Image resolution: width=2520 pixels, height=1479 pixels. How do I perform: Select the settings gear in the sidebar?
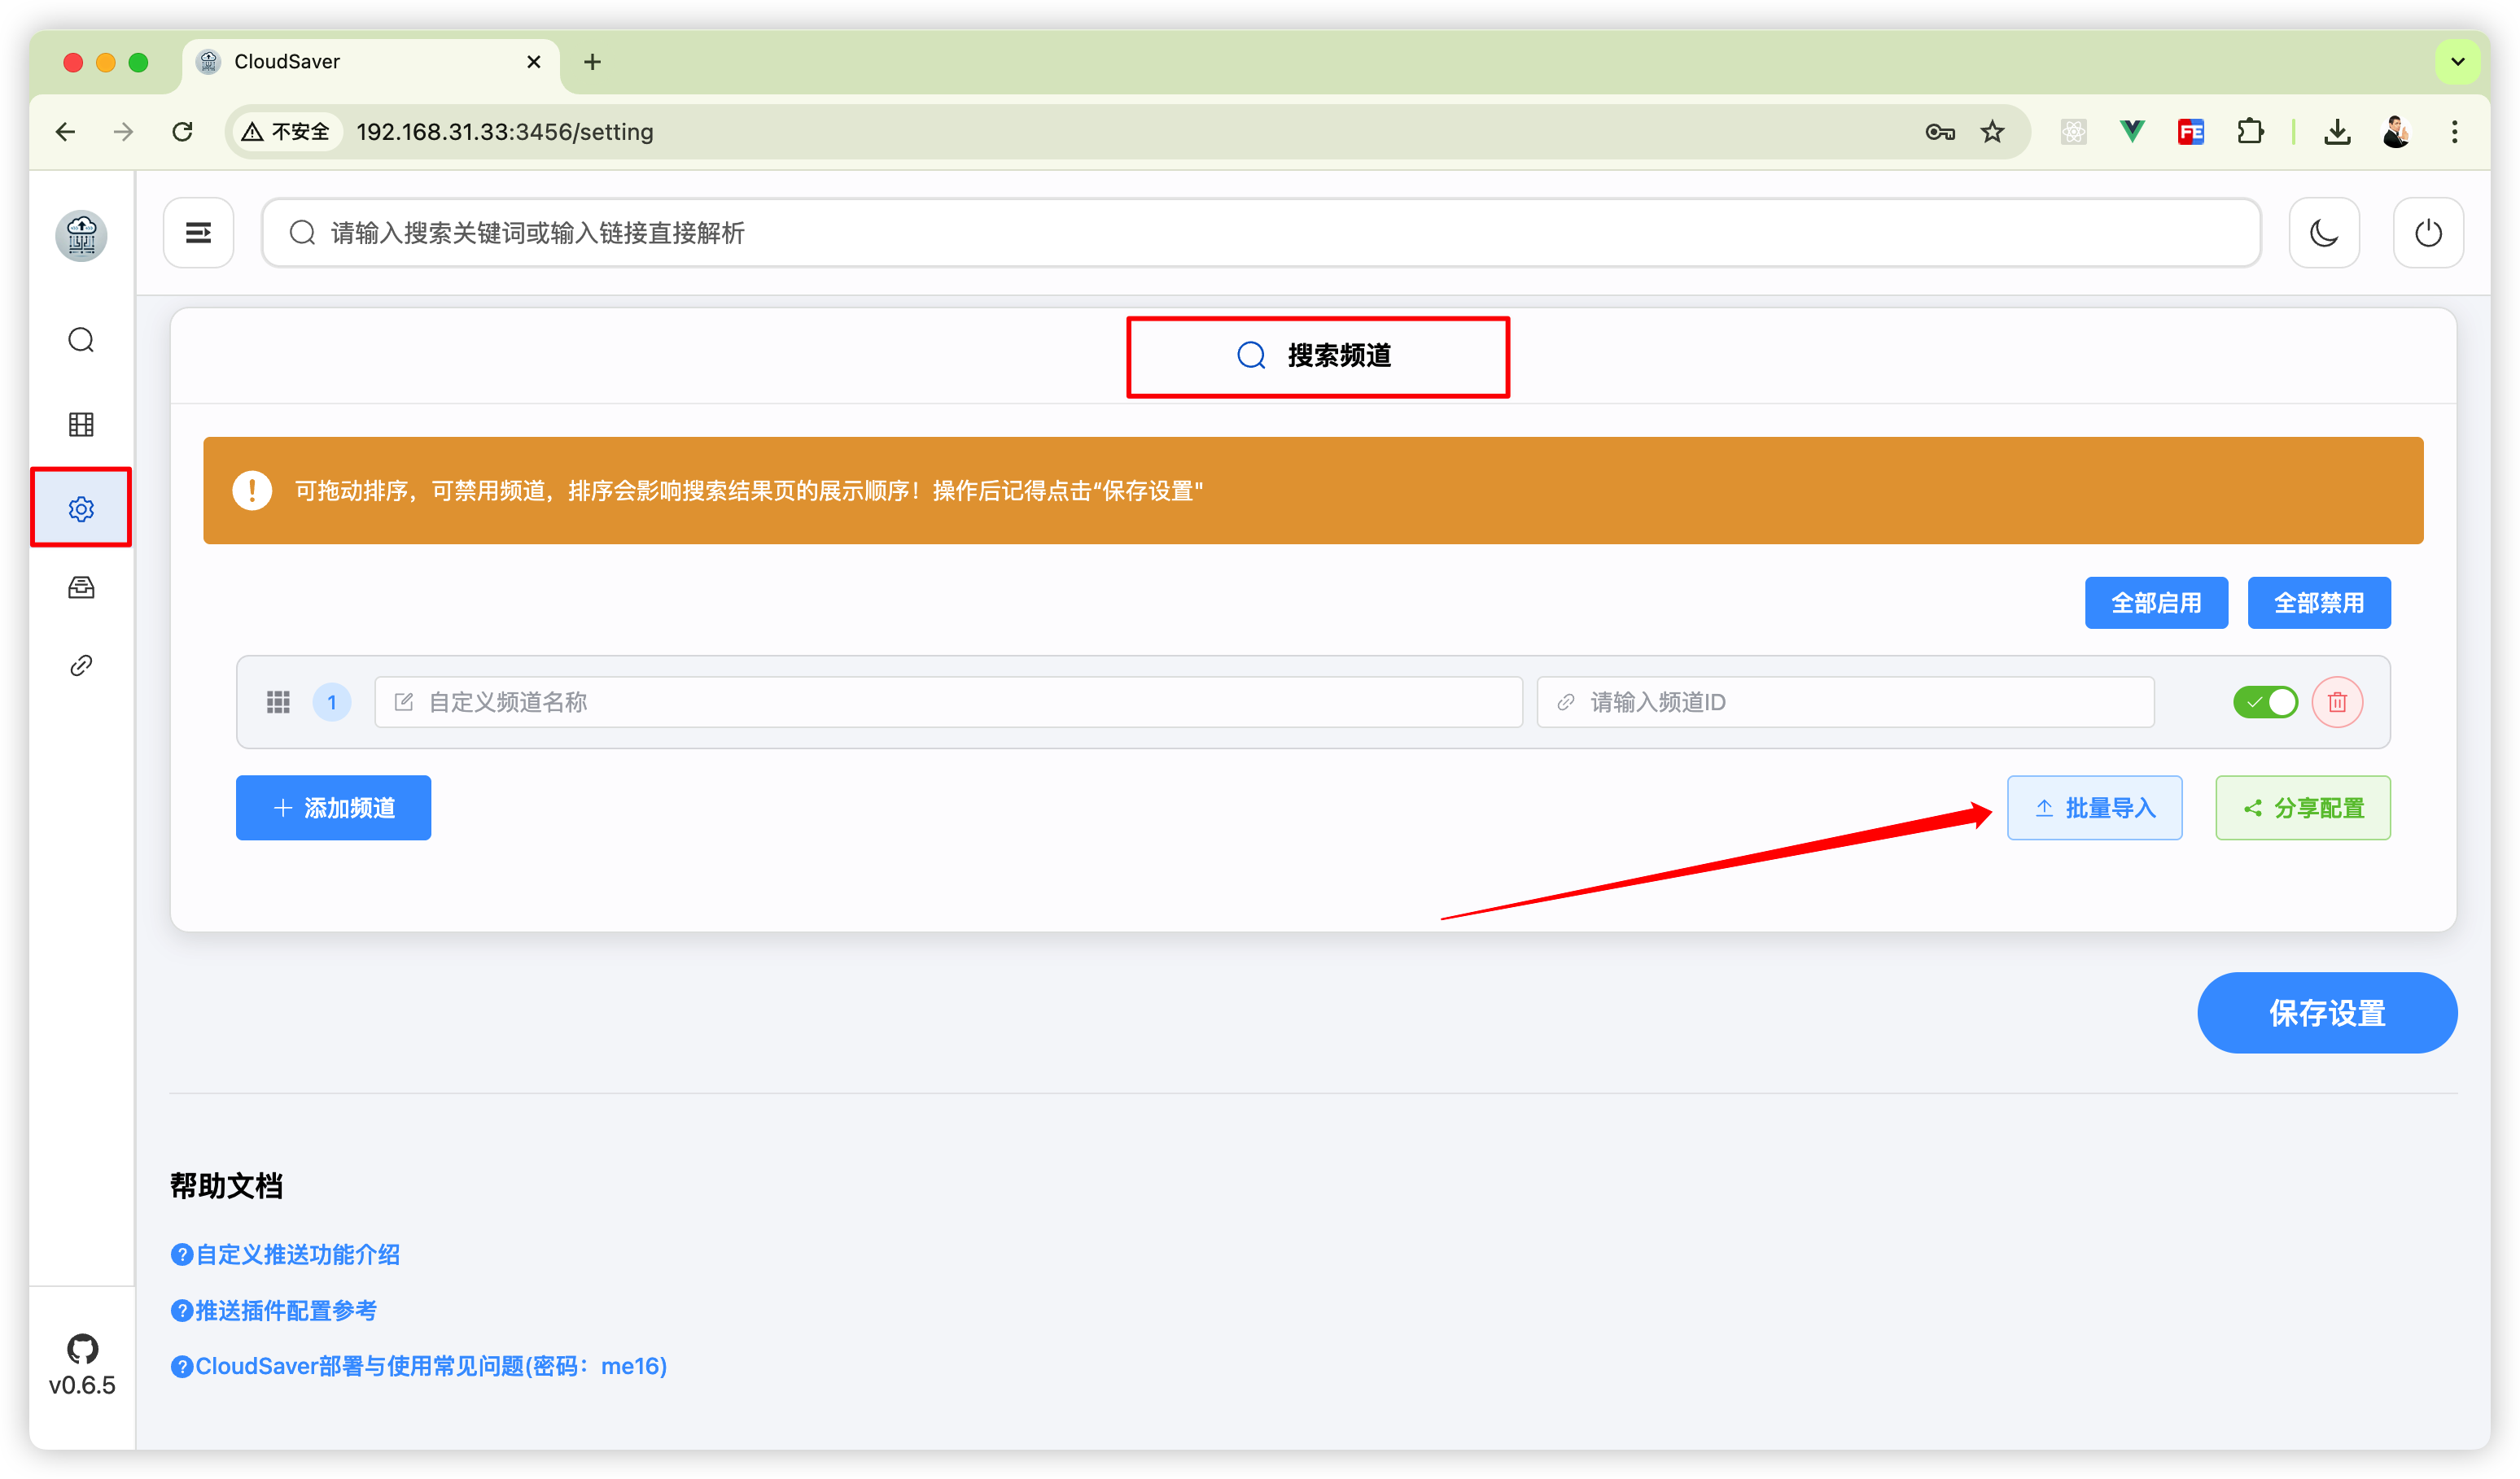pos(81,508)
